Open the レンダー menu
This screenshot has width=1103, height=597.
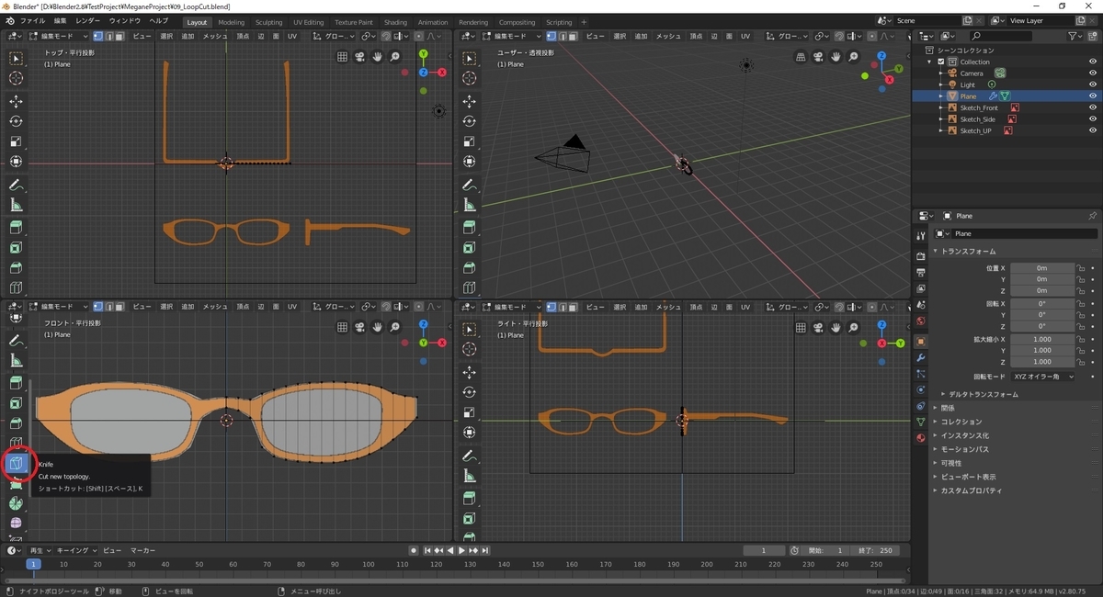click(88, 21)
